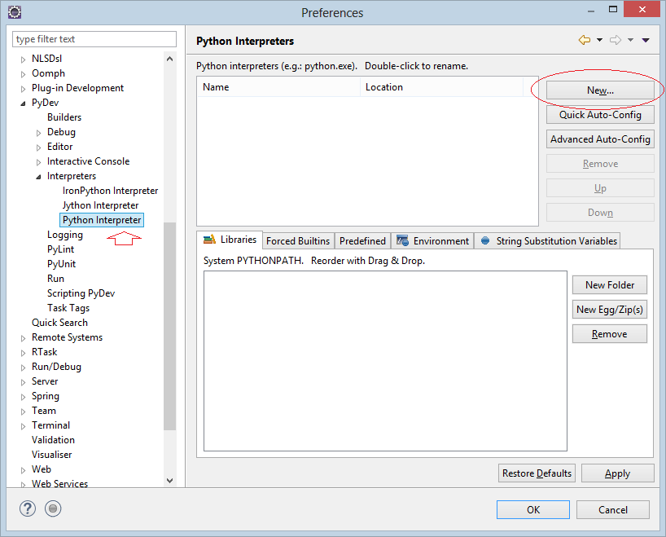Click the New... interpreter button
This screenshot has width=666, height=537.
600,90
